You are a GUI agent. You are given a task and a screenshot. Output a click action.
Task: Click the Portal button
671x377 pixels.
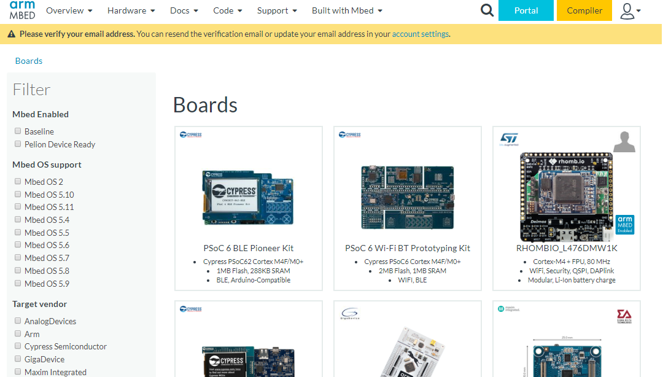pos(526,10)
